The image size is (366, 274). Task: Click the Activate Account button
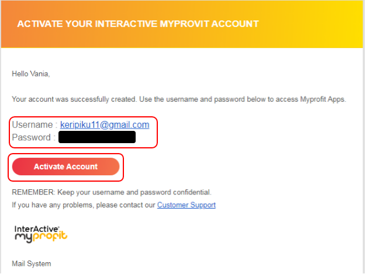[x=65, y=167]
